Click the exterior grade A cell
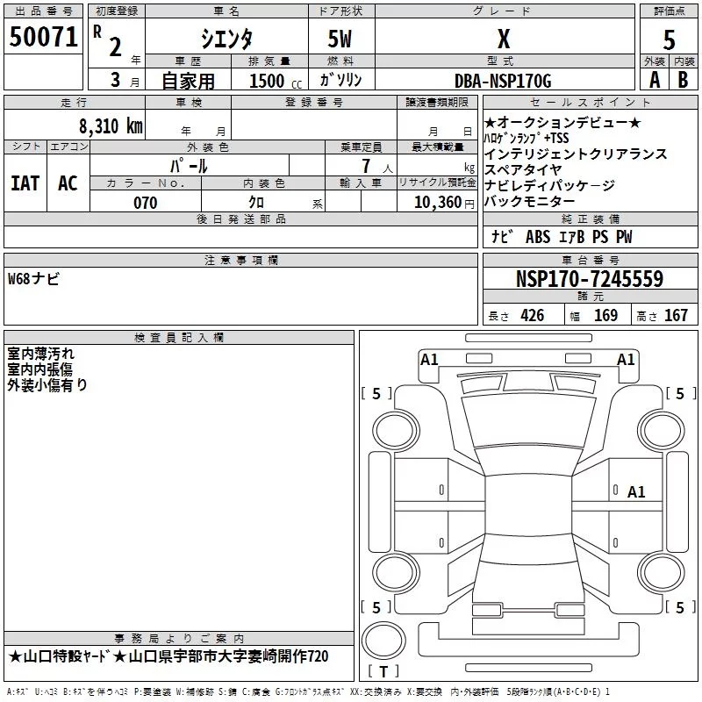702x702 pixels. 655,80
